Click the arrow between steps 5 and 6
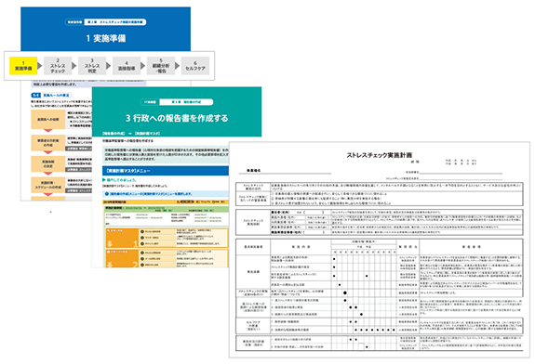 click(177, 66)
